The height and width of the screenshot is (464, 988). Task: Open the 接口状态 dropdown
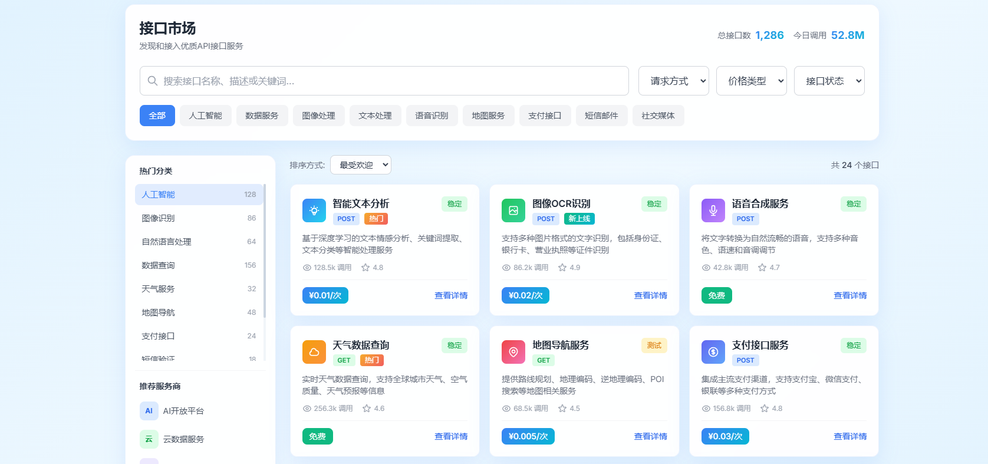tap(829, 81)
